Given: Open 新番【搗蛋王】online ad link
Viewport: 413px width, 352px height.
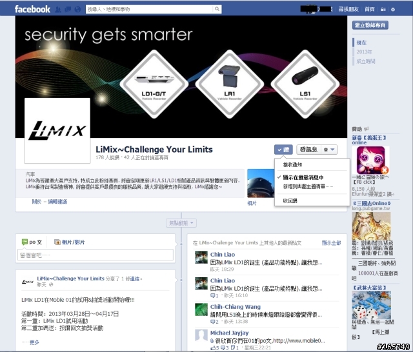Looking at the screenshot, I should [x=368, y=140].
